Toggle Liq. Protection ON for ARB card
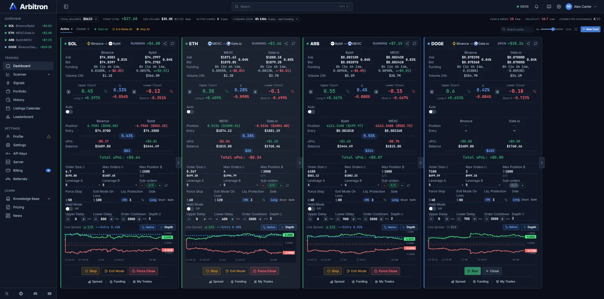This screenshot has height=299, width=604. coord(367,200)
